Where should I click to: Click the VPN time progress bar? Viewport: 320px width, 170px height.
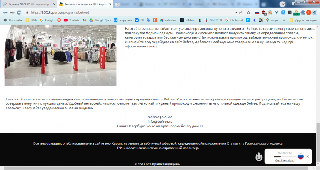(285, 157)
